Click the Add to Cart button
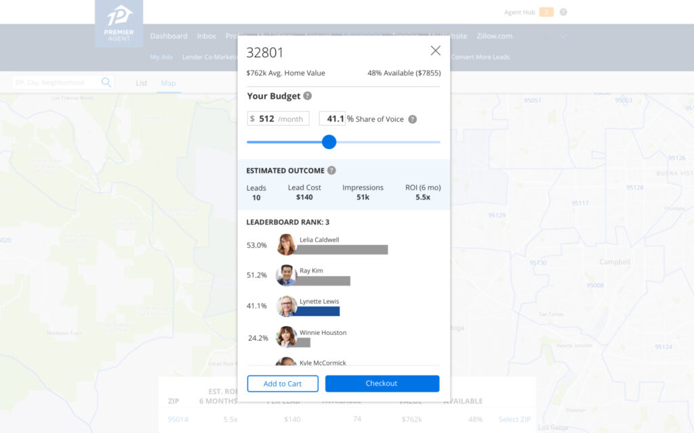The height and width of the screenshot is (433, 694). point(283,383)
